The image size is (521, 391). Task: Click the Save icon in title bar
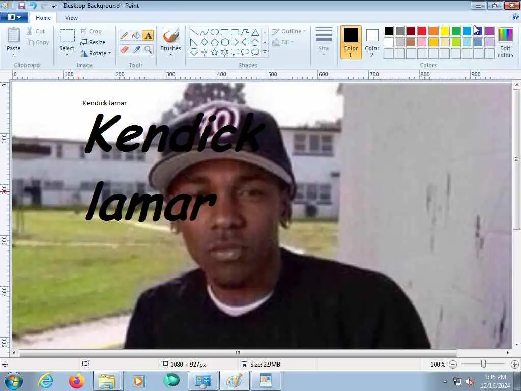click(x=21, y=5)
